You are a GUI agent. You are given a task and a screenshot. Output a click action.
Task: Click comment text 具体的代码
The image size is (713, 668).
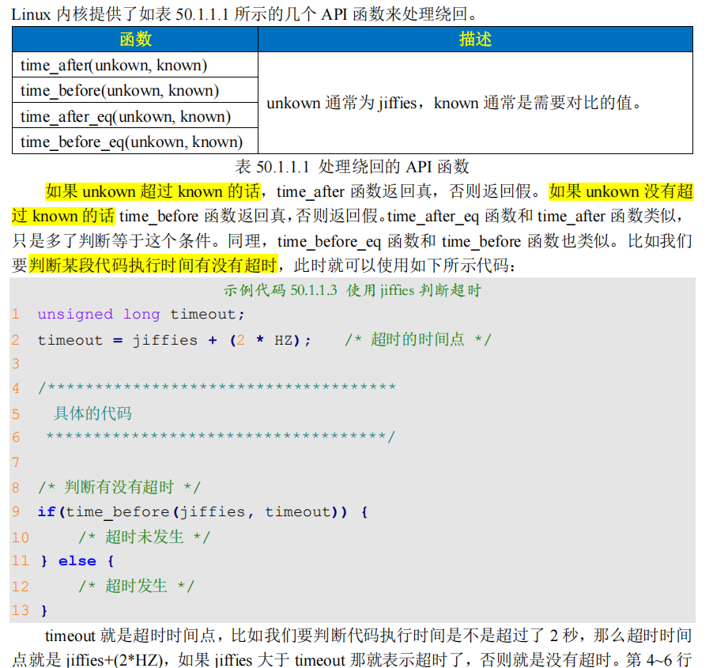click(92, 413)
